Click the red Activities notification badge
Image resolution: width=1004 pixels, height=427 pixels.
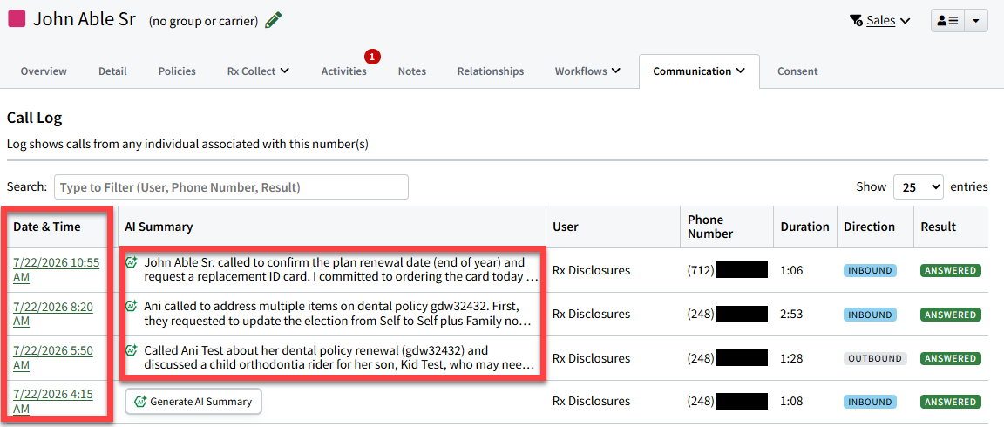click(373, 57)
